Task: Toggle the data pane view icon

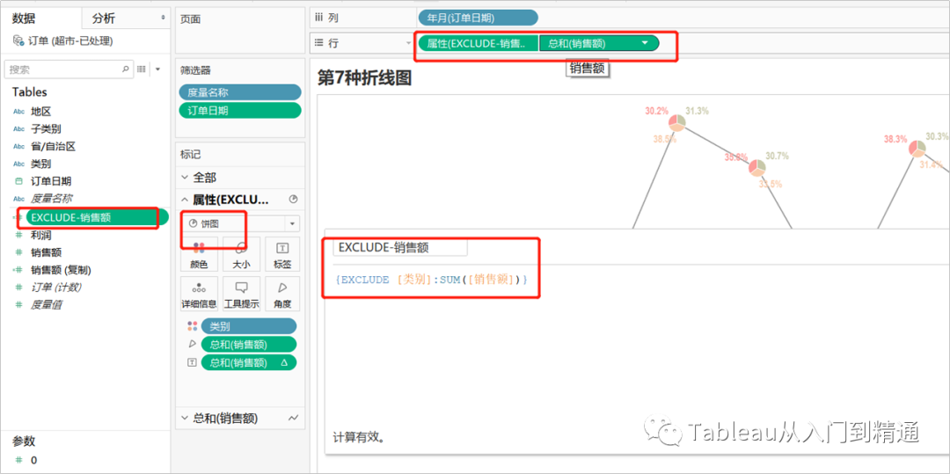Action: point(141,69)
